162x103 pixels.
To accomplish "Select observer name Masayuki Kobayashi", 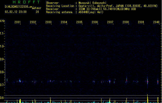I will tap(92, 3).
